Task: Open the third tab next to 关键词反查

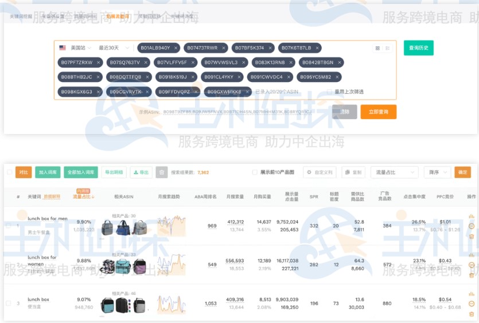Action: click(85, 16)
